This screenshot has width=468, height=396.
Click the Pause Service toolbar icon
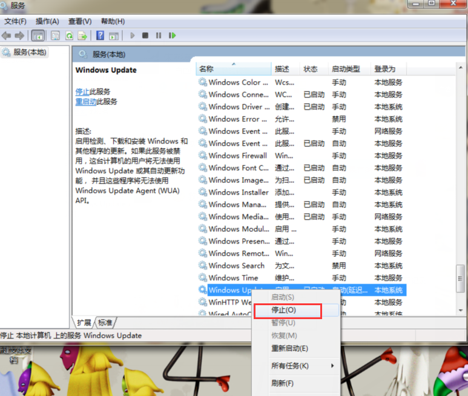coord(159,36)
